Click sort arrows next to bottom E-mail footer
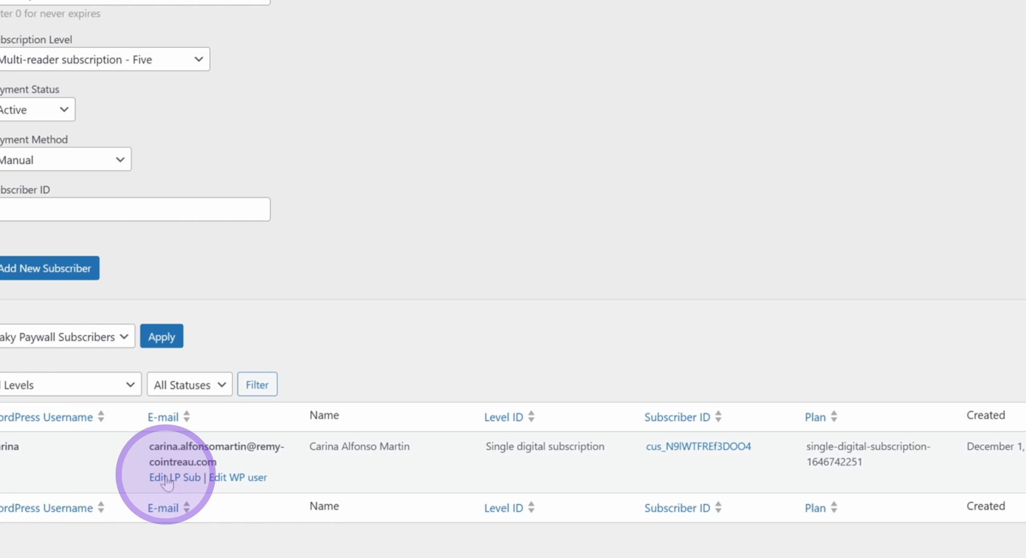The image size is (1026, 558). click(x=186, y=507)
